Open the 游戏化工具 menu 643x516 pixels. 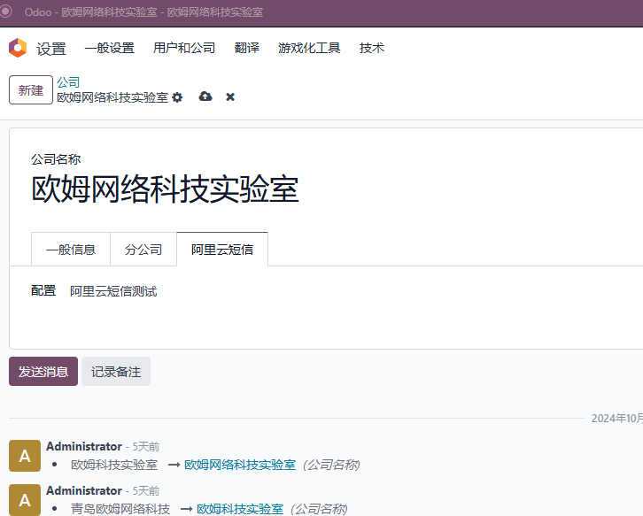[x=309, y=48]
